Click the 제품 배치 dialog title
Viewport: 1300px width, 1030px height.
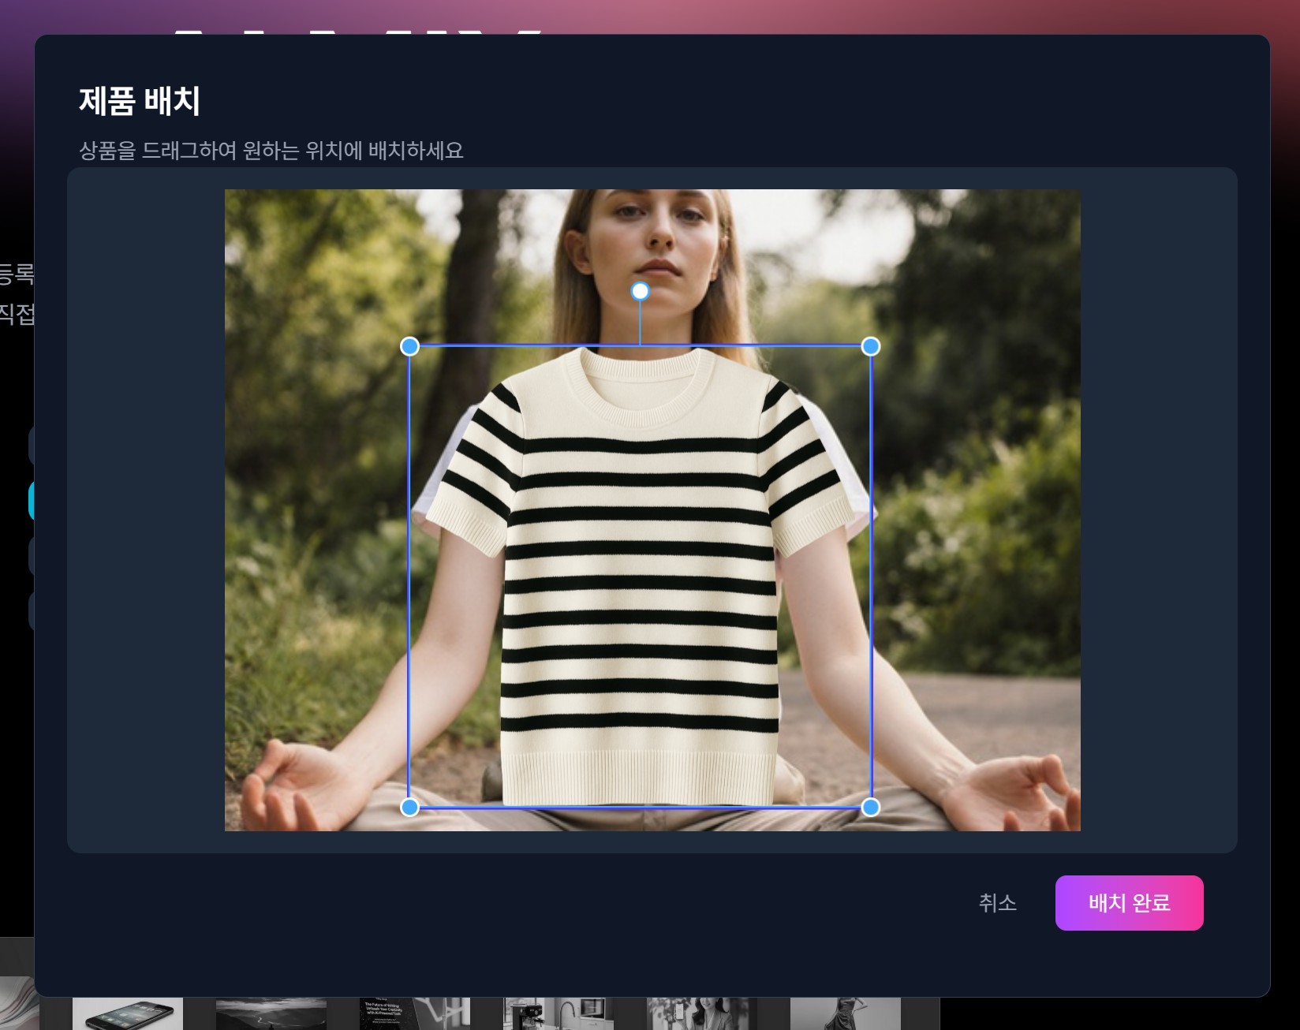(140, 101)
